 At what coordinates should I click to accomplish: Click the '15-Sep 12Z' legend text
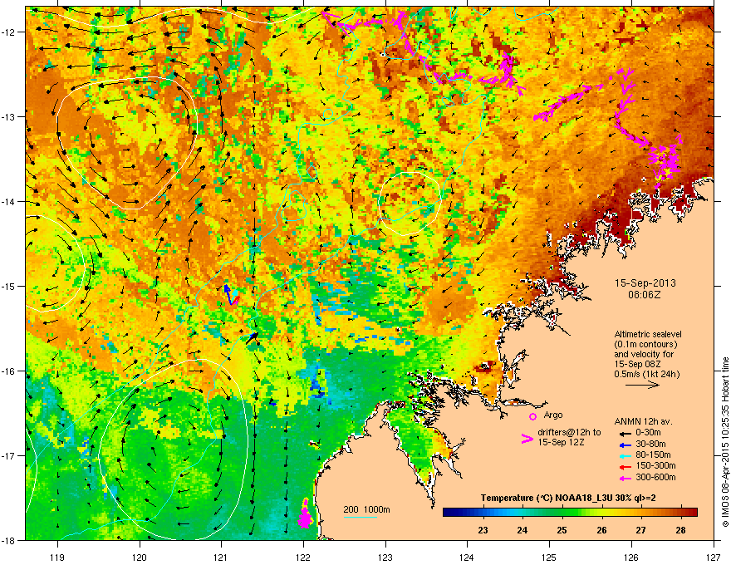(561, 442)
